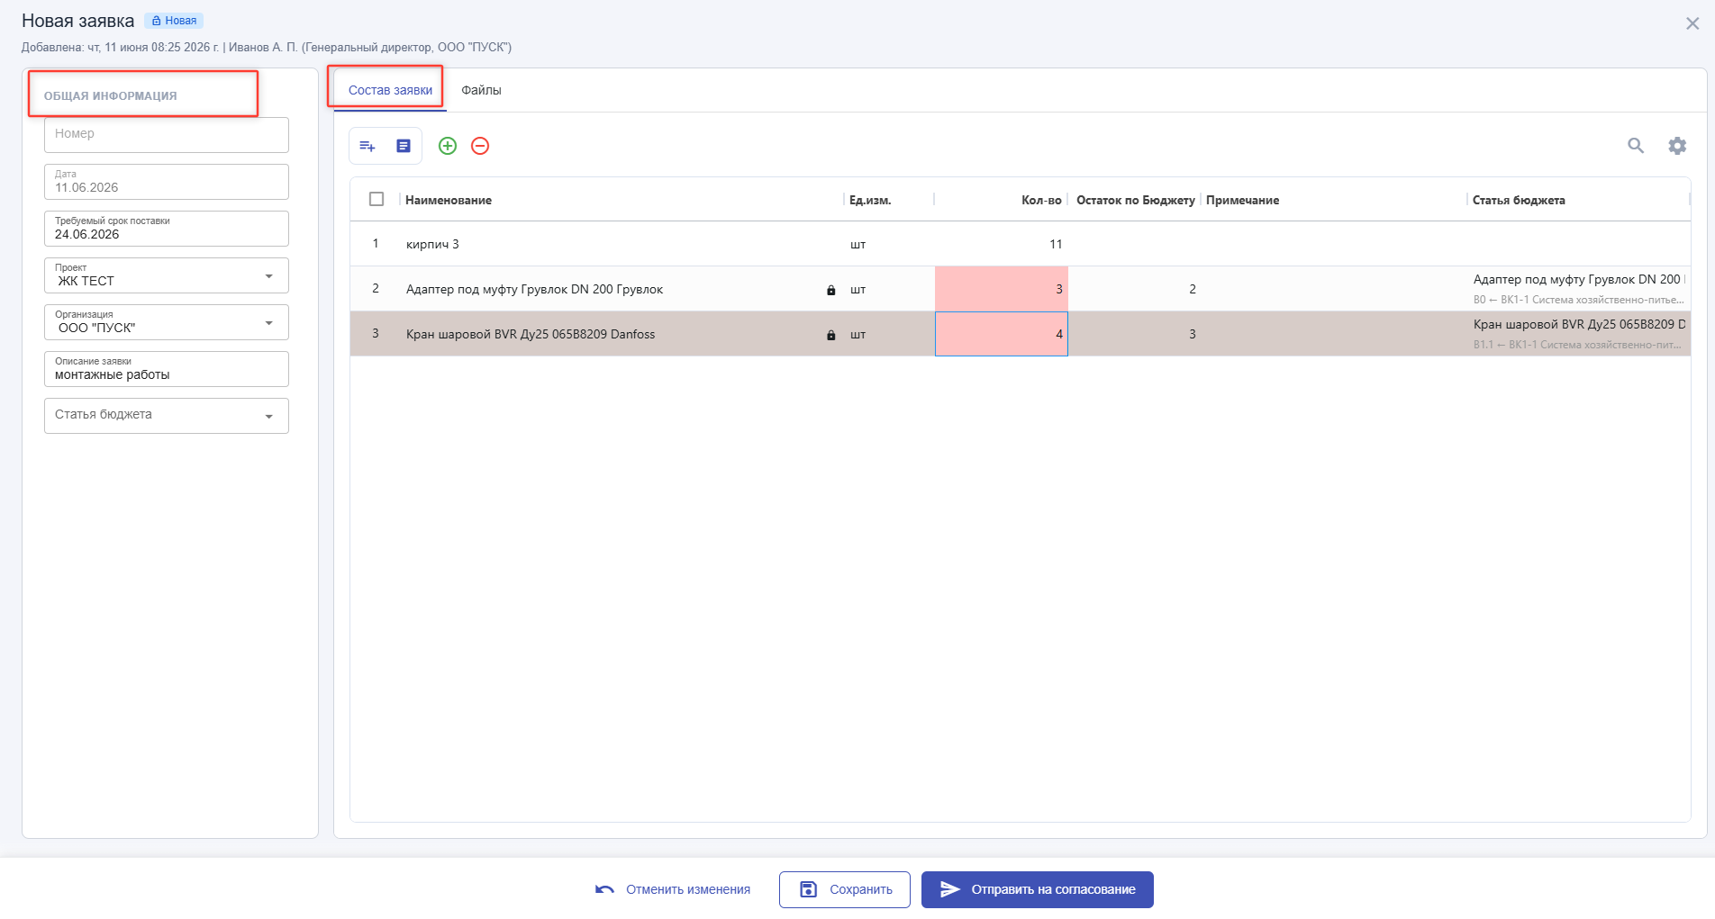Click budget article text in Кран row

click(1579, 334)
